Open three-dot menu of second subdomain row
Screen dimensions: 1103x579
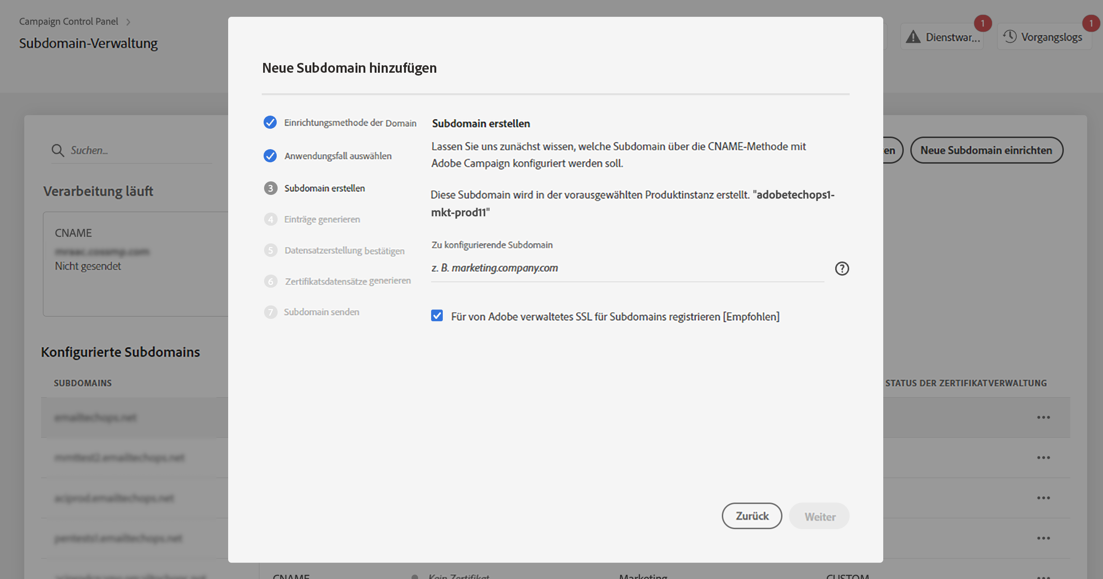(x=1043, y=458)
